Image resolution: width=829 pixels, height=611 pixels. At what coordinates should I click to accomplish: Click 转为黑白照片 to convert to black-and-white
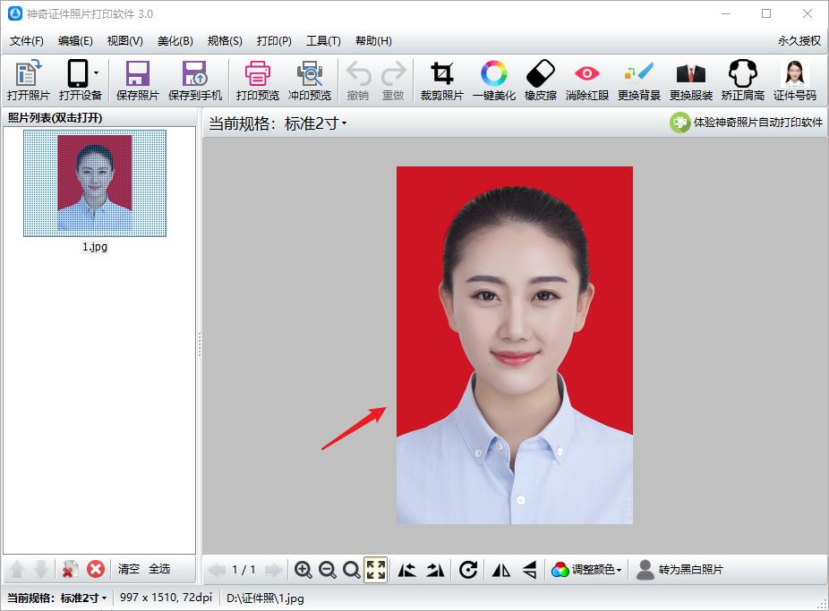click(x=692, y=570)
